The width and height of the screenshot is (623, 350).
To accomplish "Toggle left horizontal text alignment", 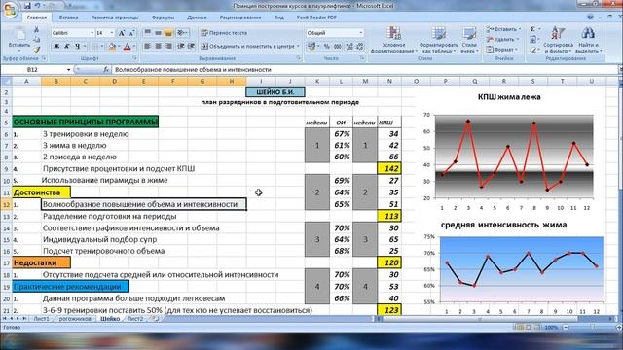I will point(147,47).
